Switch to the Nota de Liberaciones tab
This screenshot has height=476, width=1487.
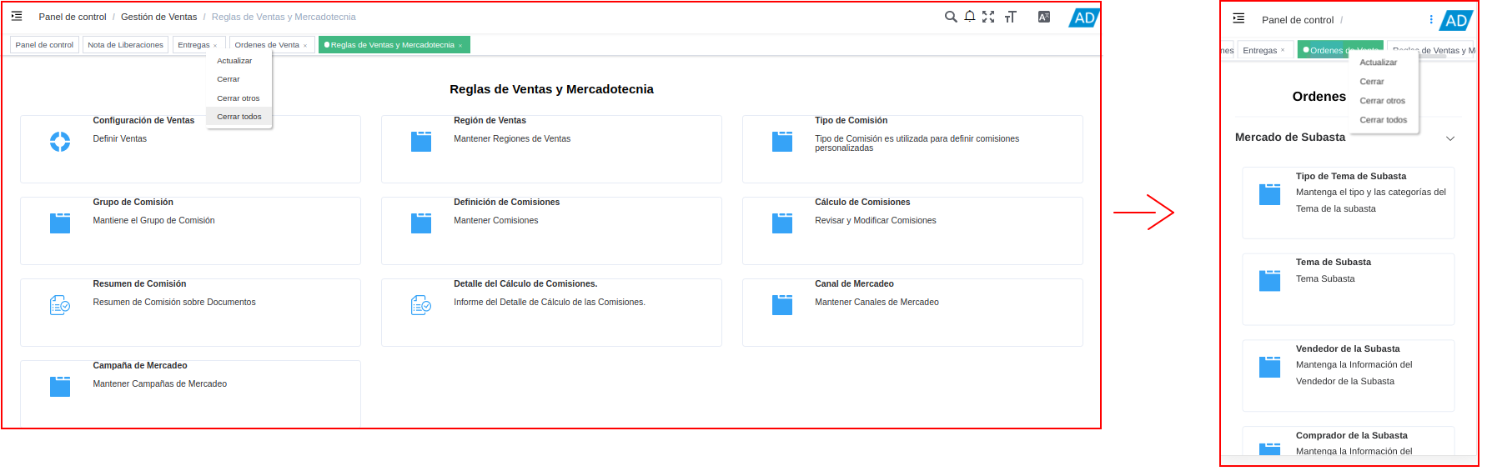pos(125,45)
